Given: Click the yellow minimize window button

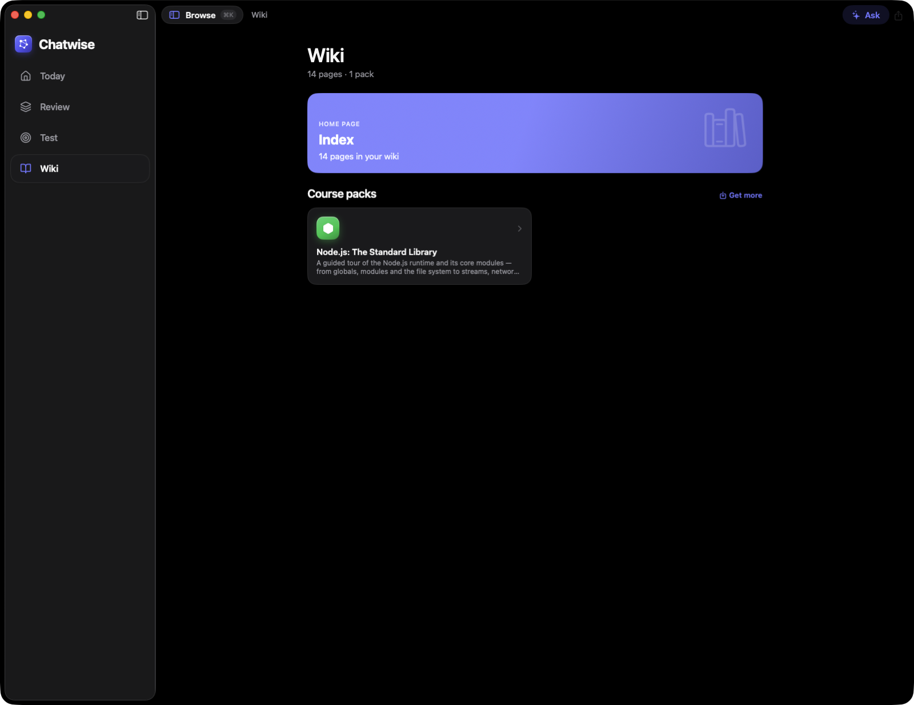Looking at the screenshot, I should [x=28, y=15].
